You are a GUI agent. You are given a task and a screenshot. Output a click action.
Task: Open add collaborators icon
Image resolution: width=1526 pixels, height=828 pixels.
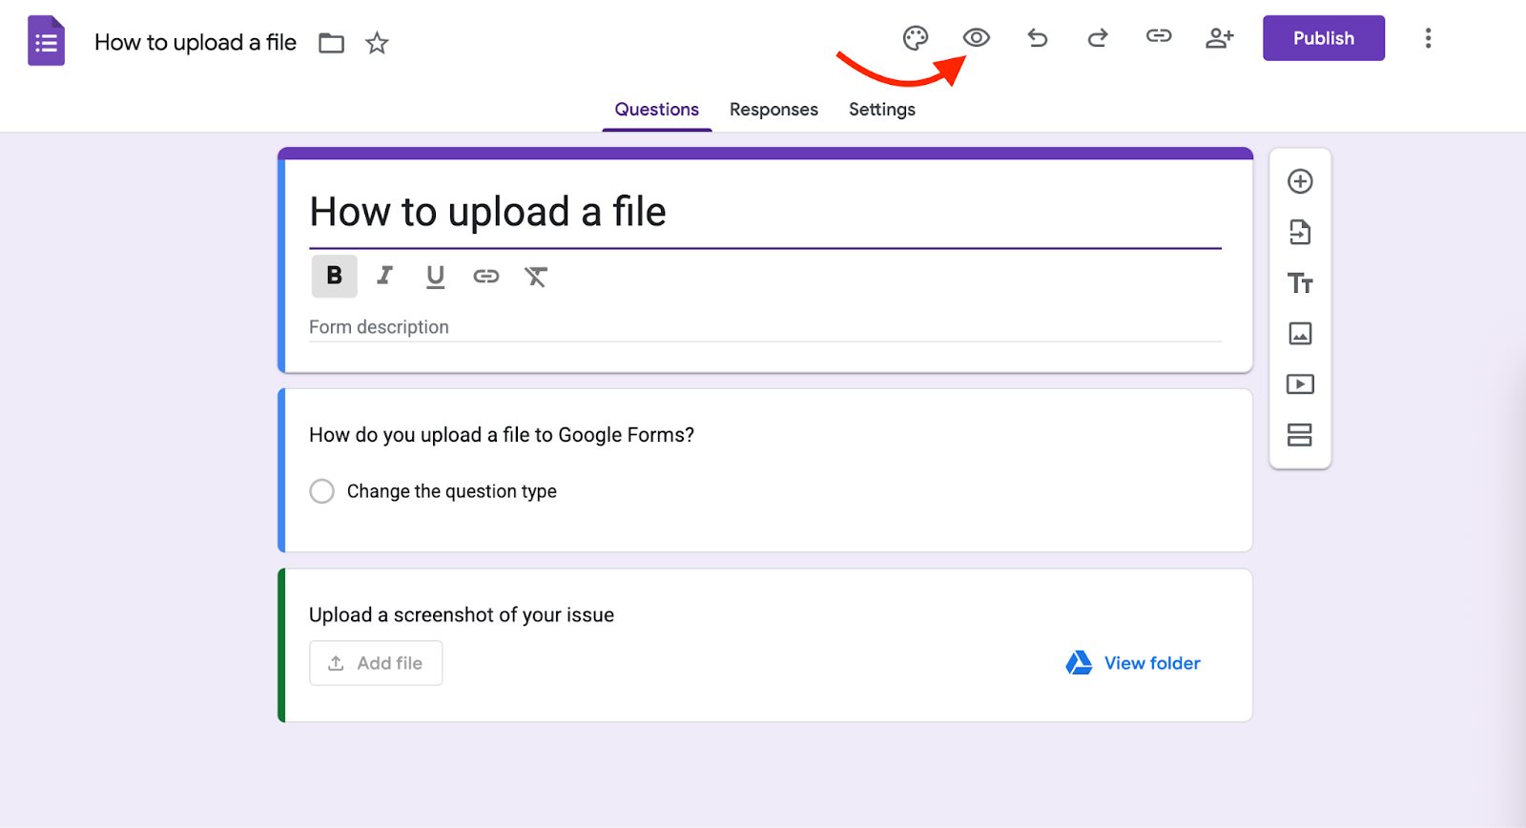tap(1219, 38)
